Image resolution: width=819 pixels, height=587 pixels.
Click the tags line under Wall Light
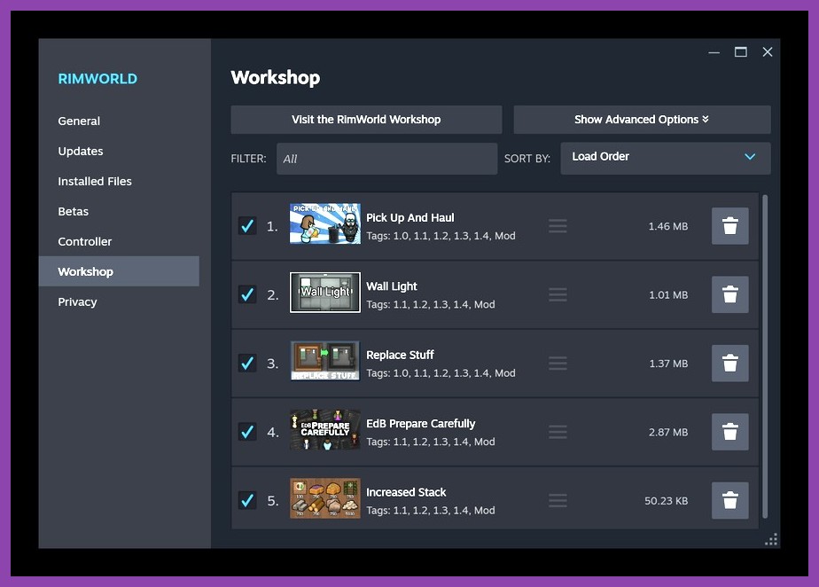coord(431,304)
